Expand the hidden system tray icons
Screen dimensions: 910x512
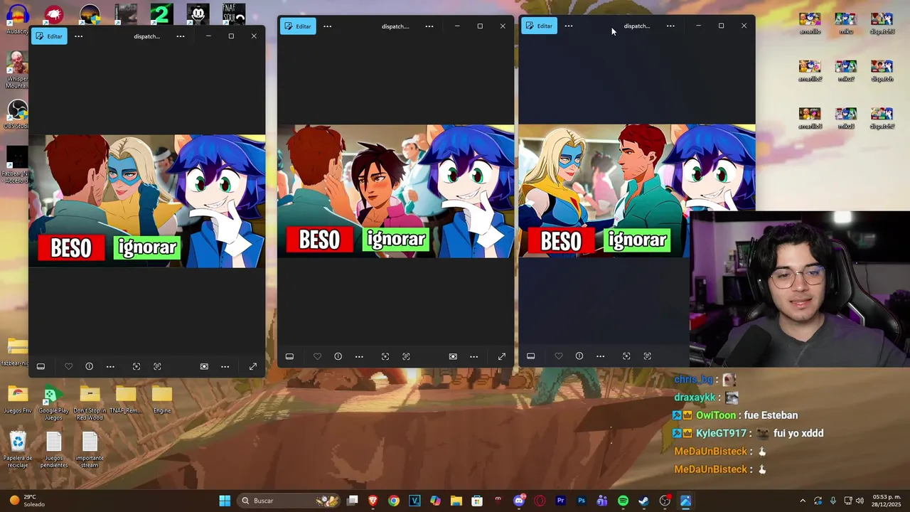pos(803,501)
